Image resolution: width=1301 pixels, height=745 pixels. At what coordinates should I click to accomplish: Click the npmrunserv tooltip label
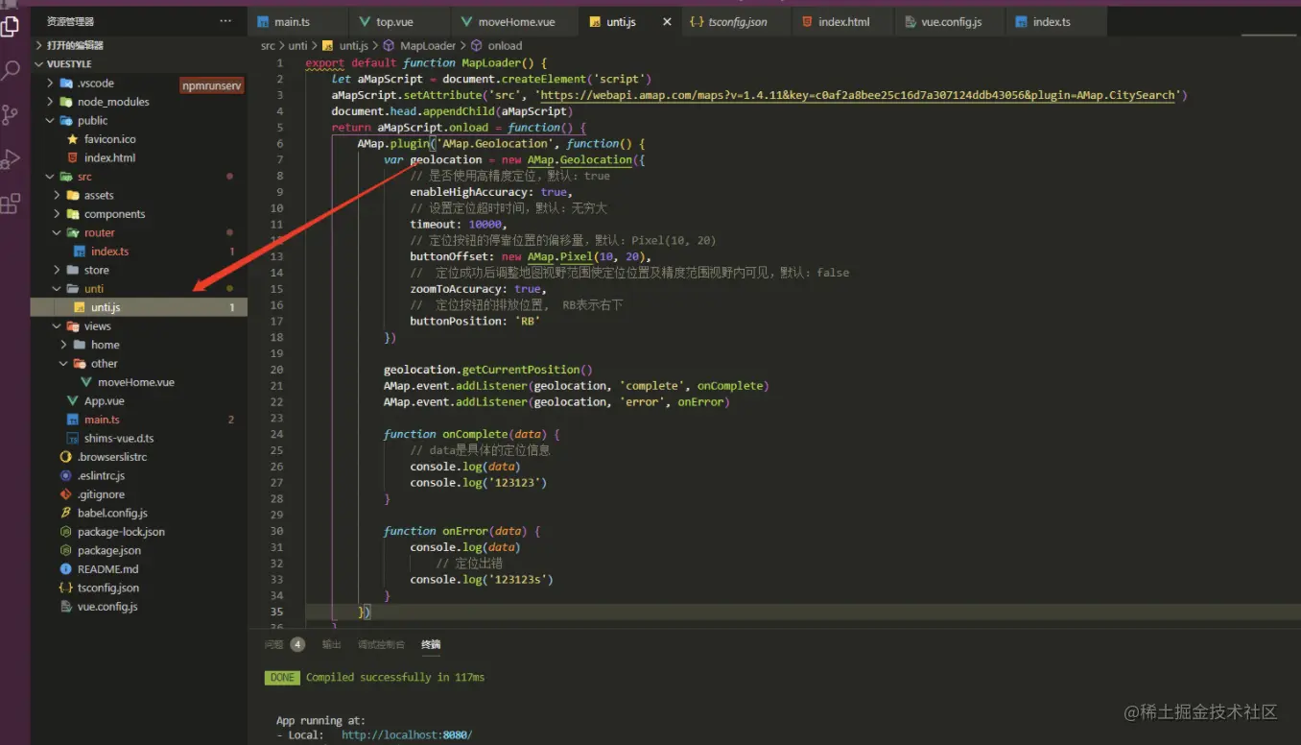click(212, 85)
